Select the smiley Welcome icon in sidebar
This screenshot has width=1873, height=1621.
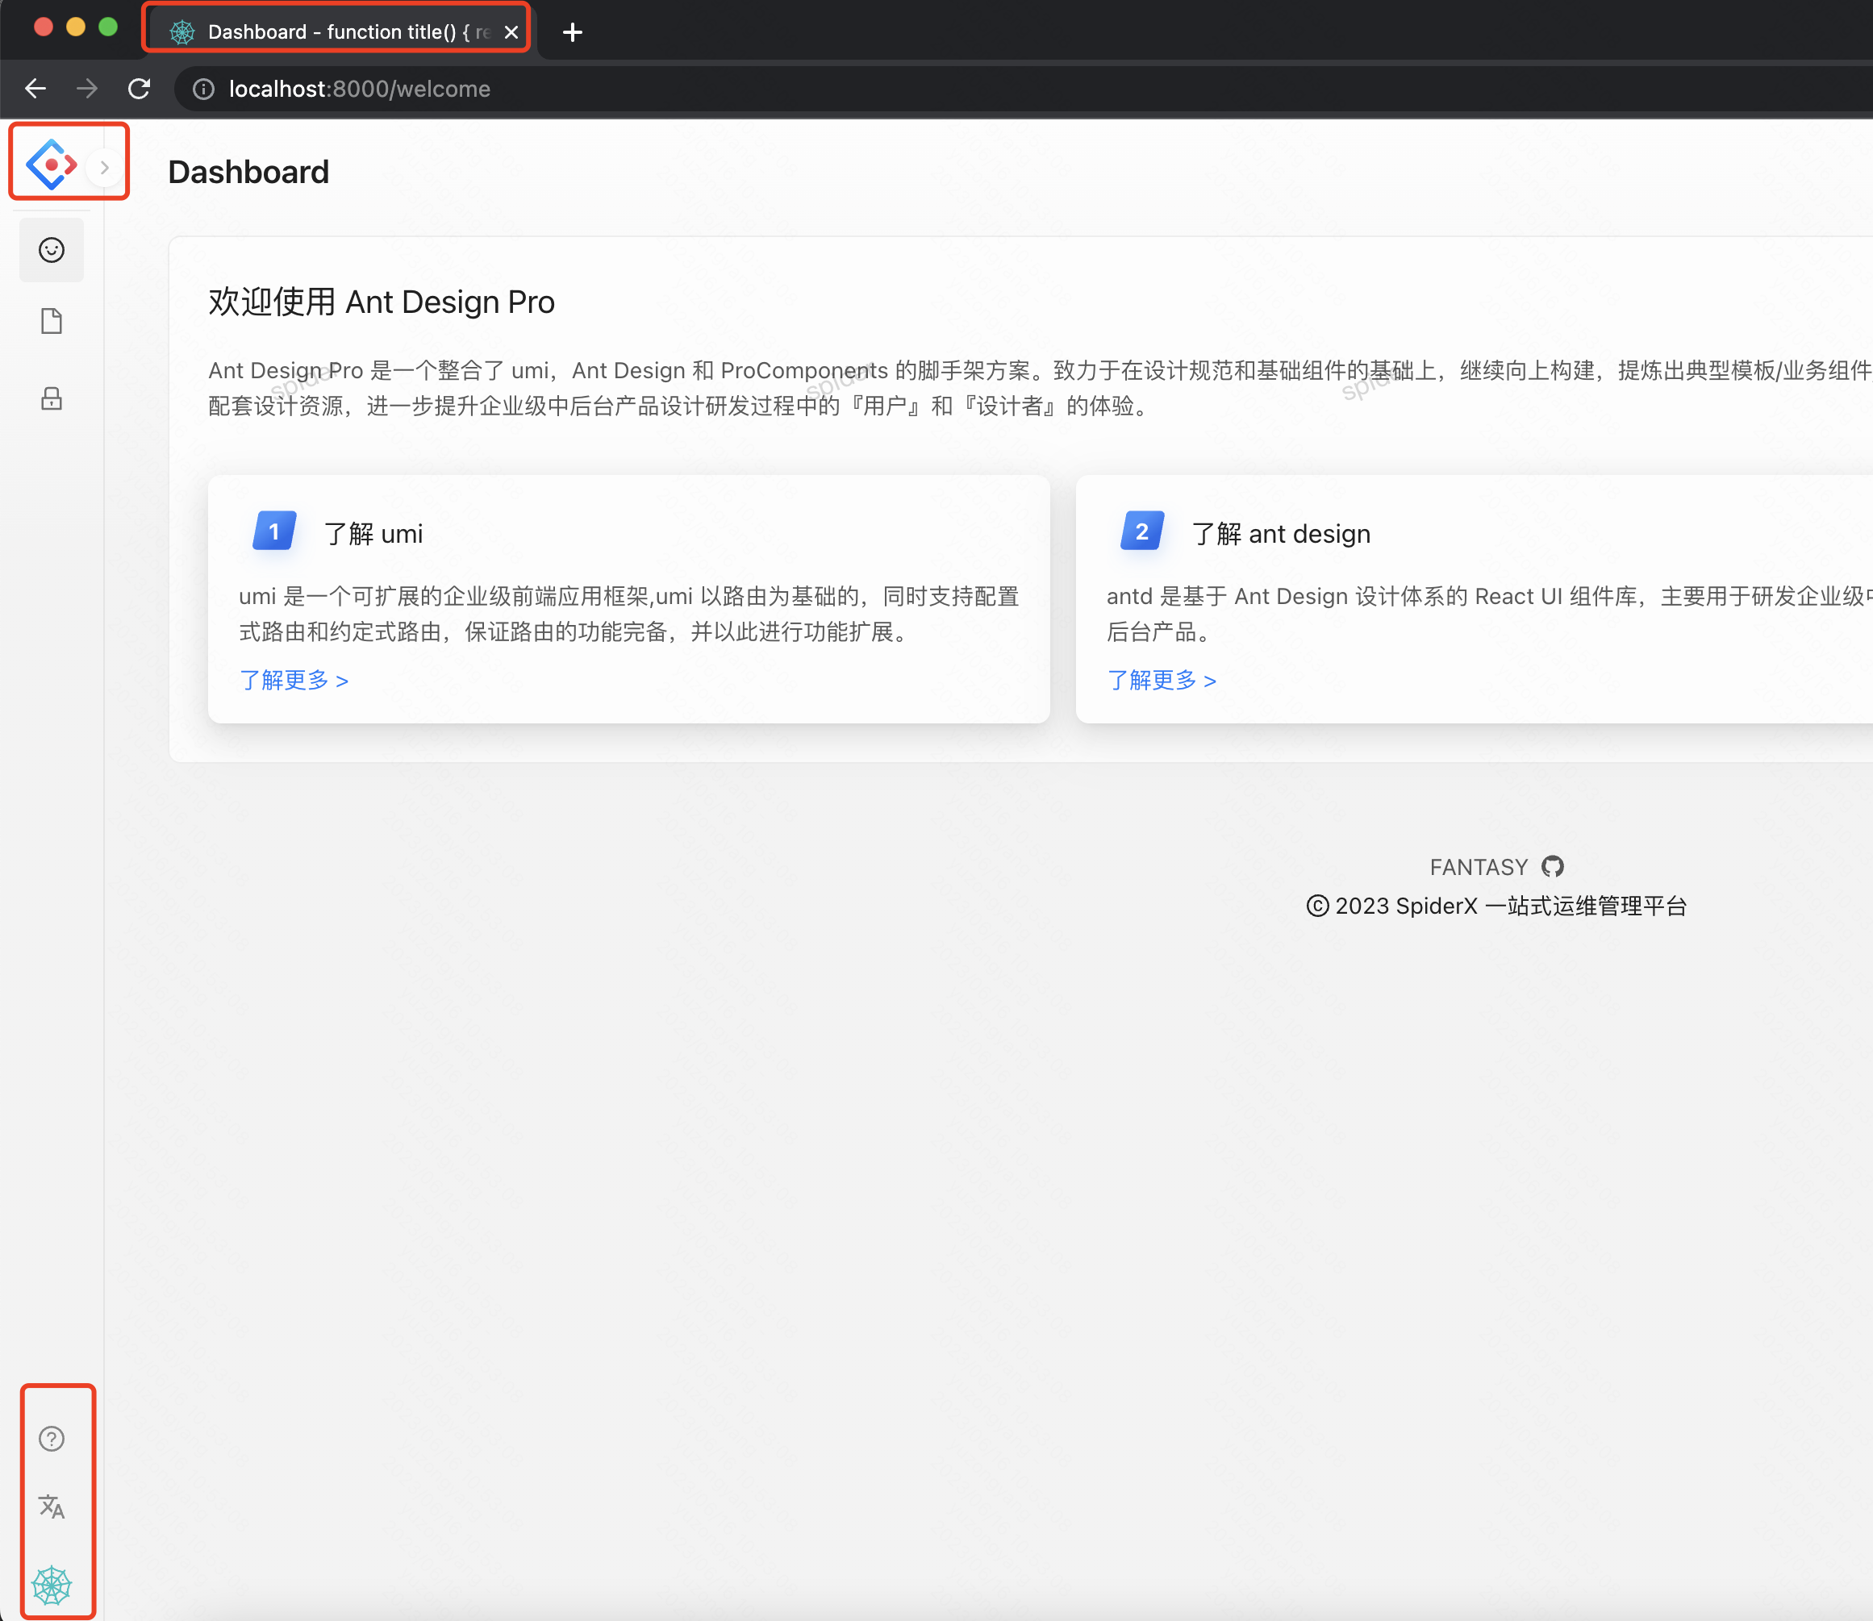(x=52, y=250)
